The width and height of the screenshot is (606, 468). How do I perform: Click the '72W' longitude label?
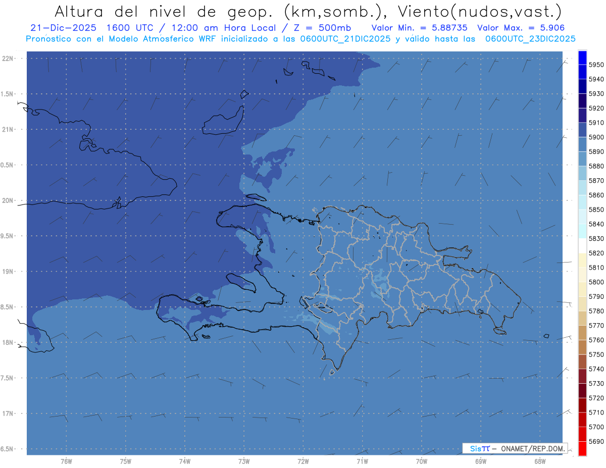(x=303, y=461)
